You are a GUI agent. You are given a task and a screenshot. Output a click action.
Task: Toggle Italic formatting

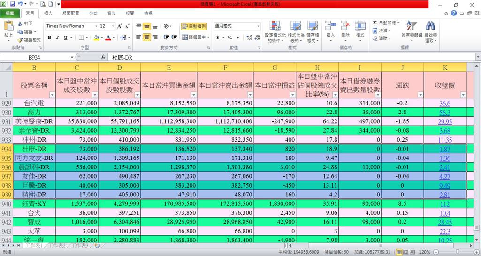click(x=58, y=38)
